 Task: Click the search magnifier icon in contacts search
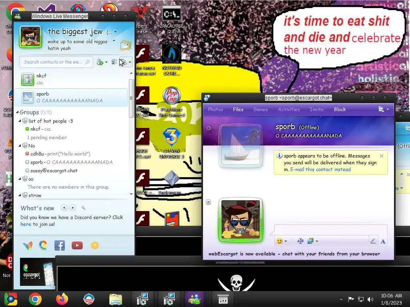click(88, 62)
